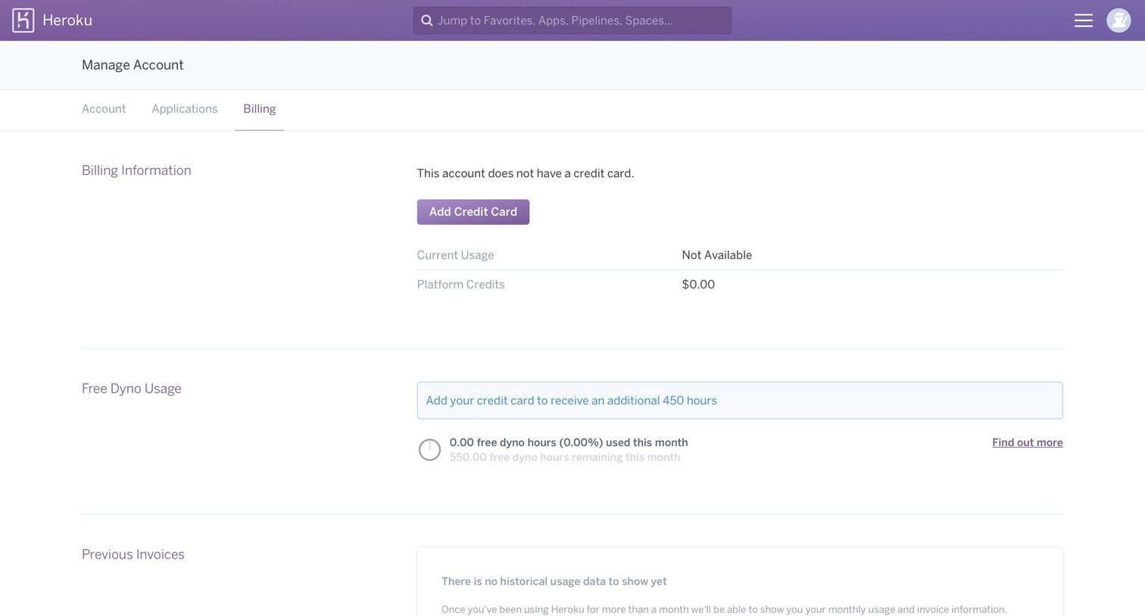Click the 'This account does not have a credit card' text
The width and height of the screenshot is (1145, 616).
tap(526, 173)
